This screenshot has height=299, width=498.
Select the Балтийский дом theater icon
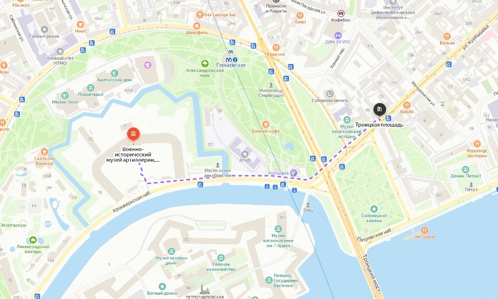[115, 73]
